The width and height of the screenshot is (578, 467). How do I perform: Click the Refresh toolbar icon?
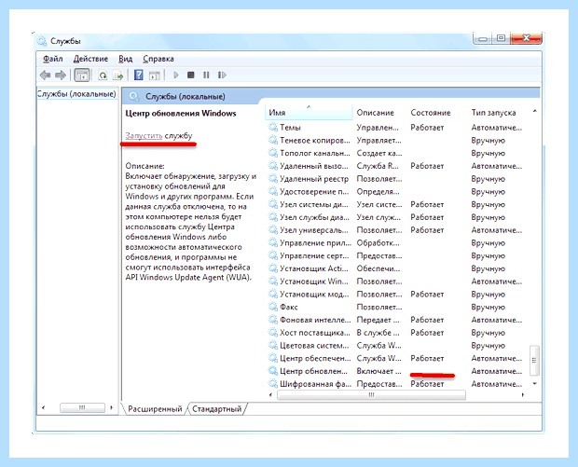tap(103, 76)
